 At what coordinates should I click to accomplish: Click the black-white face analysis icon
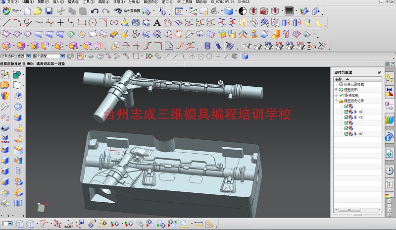pos(243,11)
